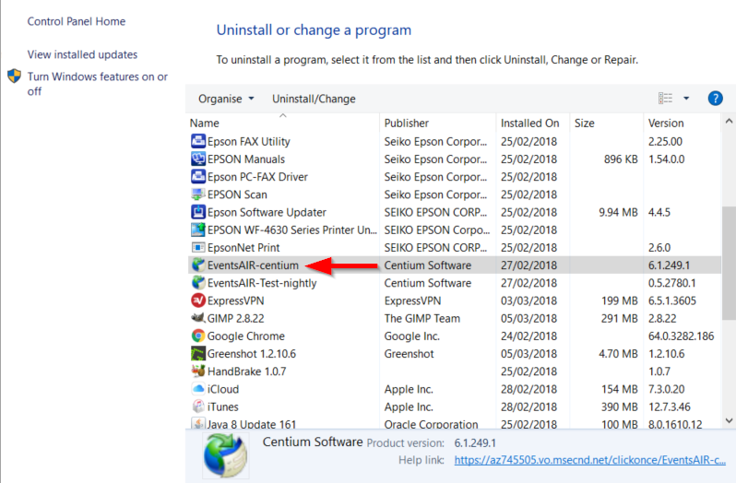The image size is (736, 483).
Task: Click the Epson Software Updater icon
Action: click(198, 212)
